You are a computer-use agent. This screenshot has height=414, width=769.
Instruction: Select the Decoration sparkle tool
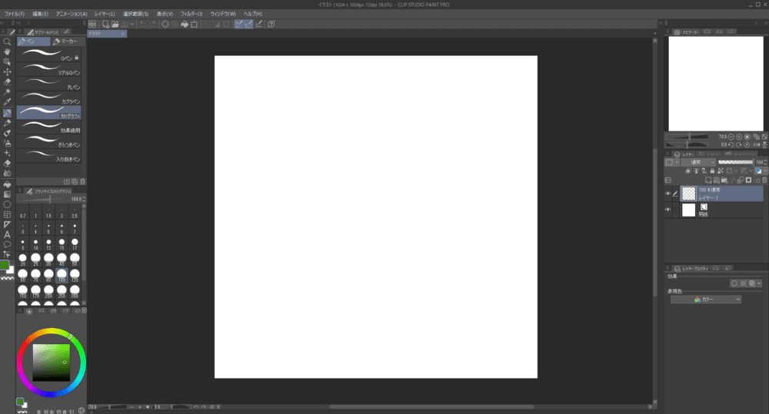pos(7,154)
